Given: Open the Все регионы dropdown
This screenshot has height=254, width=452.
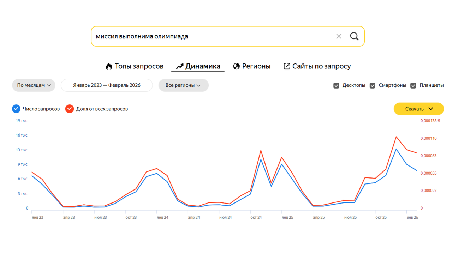Looking at the screenshot, I should click(183, 85).
